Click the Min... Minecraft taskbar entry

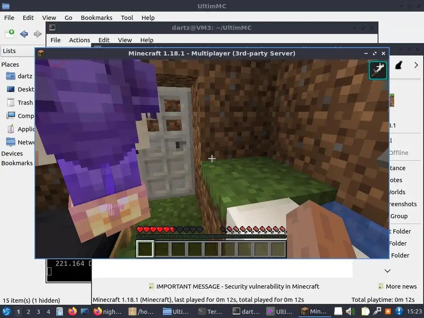[x=315, y=311]
